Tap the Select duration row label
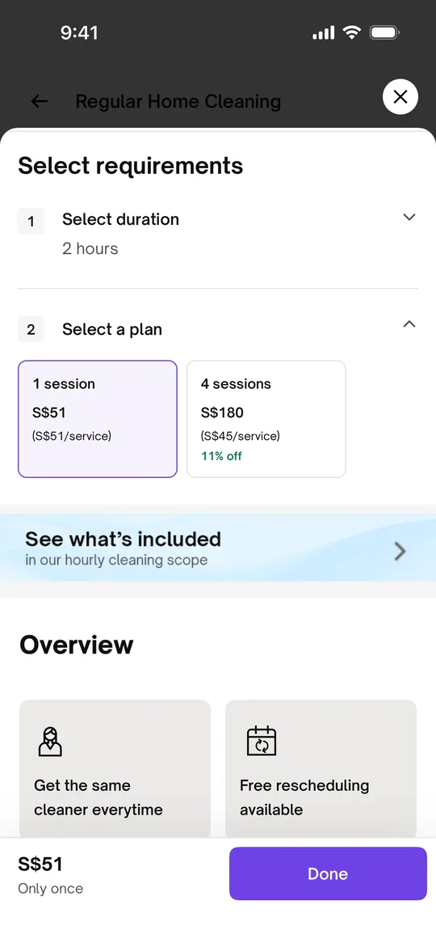436x947 pixels. [x=120, y=219]
